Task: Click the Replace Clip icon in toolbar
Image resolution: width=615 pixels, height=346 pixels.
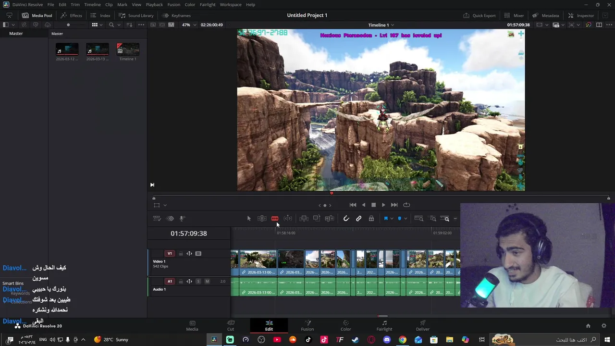Action: [330, 219]
